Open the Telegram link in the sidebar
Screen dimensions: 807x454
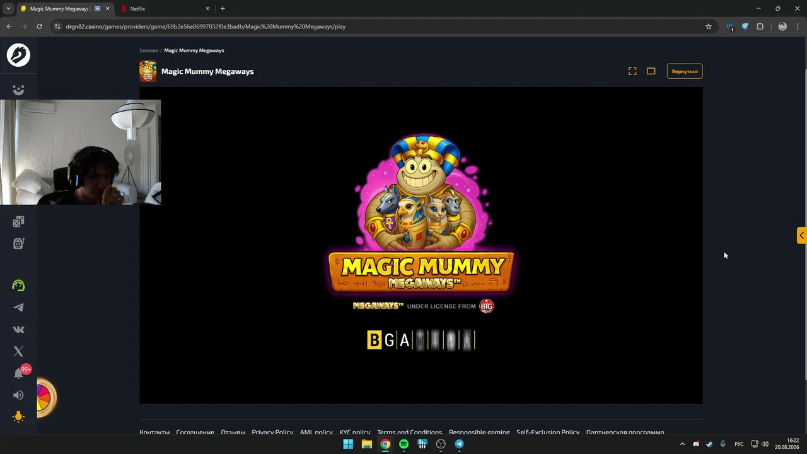18,308
